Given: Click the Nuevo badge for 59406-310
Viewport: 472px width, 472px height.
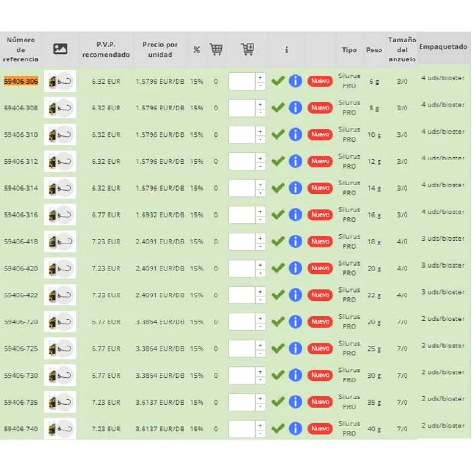Looking at the screenshot, I should 320,135.
